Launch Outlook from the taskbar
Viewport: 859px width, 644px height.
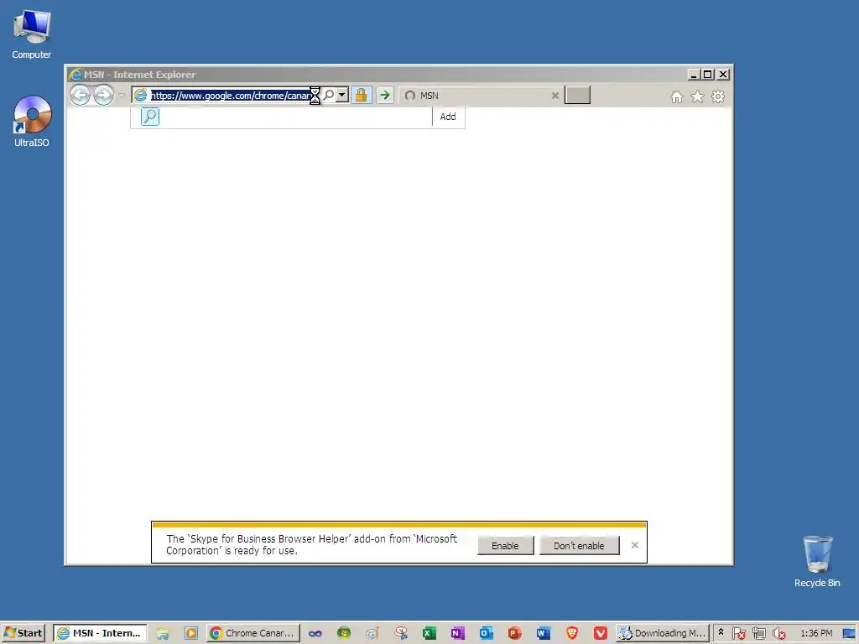[x=487, y=634]
